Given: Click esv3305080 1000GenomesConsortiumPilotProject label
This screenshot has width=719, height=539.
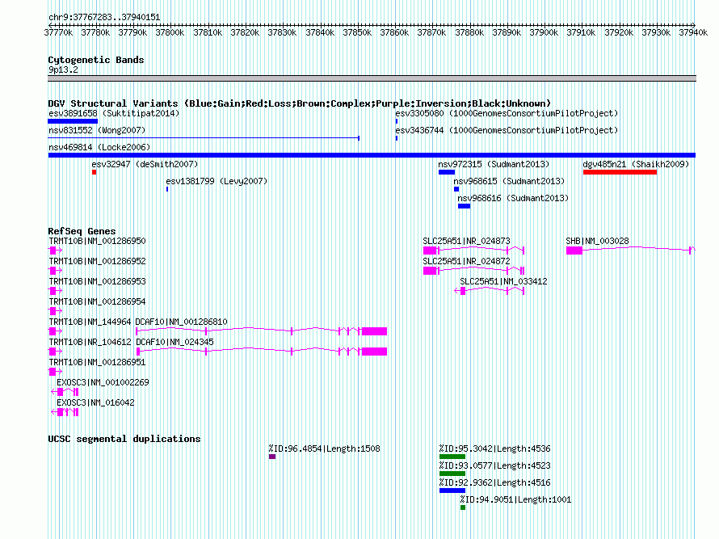Looking at the screenshot, I should point(507,113).
